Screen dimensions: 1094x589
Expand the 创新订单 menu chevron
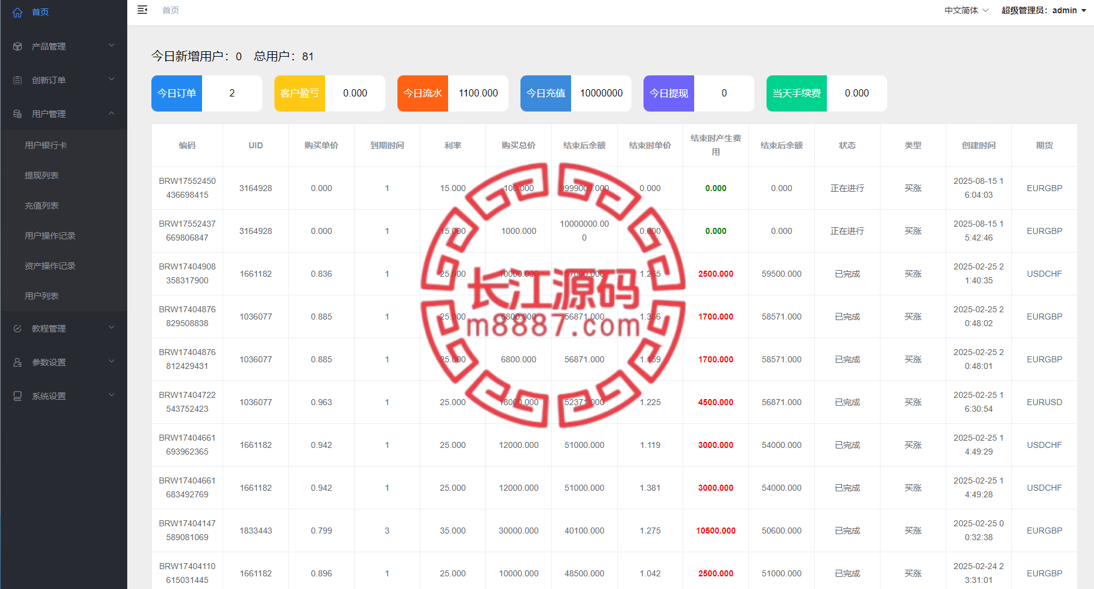click(112, 80)
